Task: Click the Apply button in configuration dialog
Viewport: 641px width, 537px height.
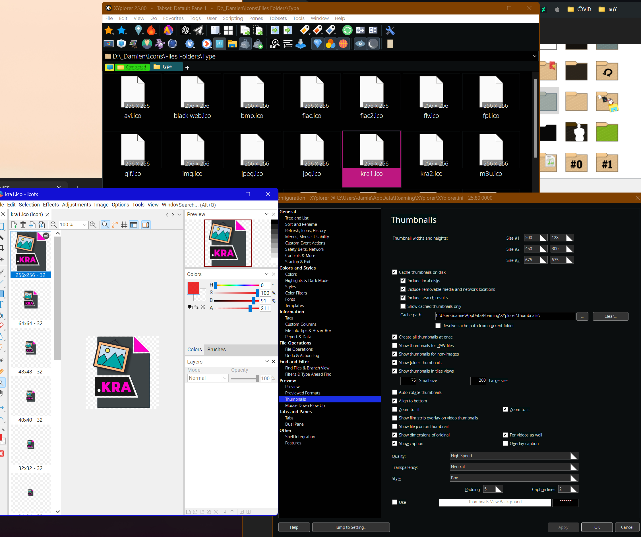Action: (563, 527)
